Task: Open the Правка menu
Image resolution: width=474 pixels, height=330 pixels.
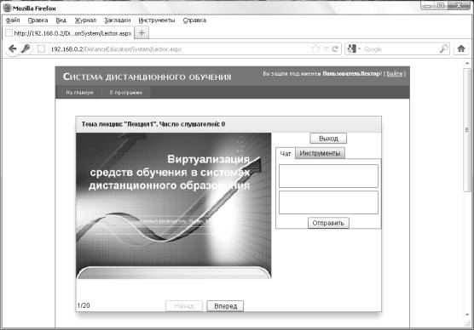Action: [x=38, y=20]
